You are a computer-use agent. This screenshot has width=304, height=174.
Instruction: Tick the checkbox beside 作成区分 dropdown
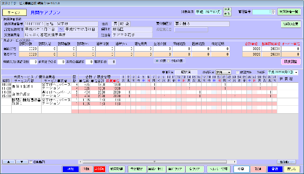coord(238,72)
